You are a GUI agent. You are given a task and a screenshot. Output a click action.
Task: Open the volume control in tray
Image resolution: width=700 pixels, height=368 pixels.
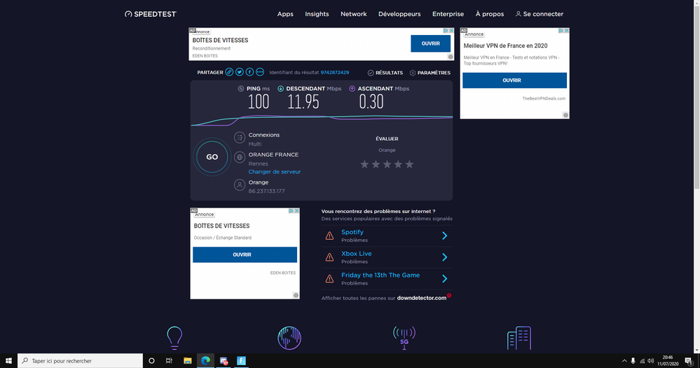(x=651, y=361)
